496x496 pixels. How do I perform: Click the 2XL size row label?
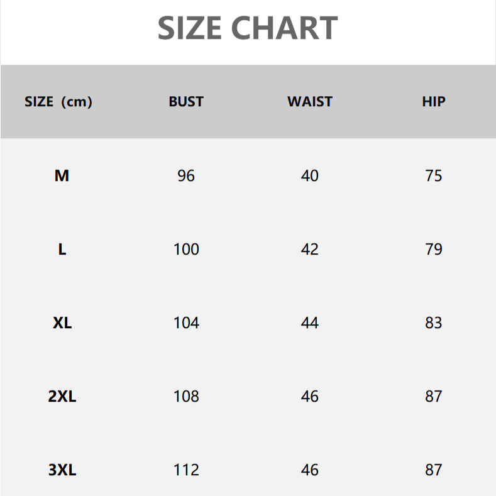[62, 397]
